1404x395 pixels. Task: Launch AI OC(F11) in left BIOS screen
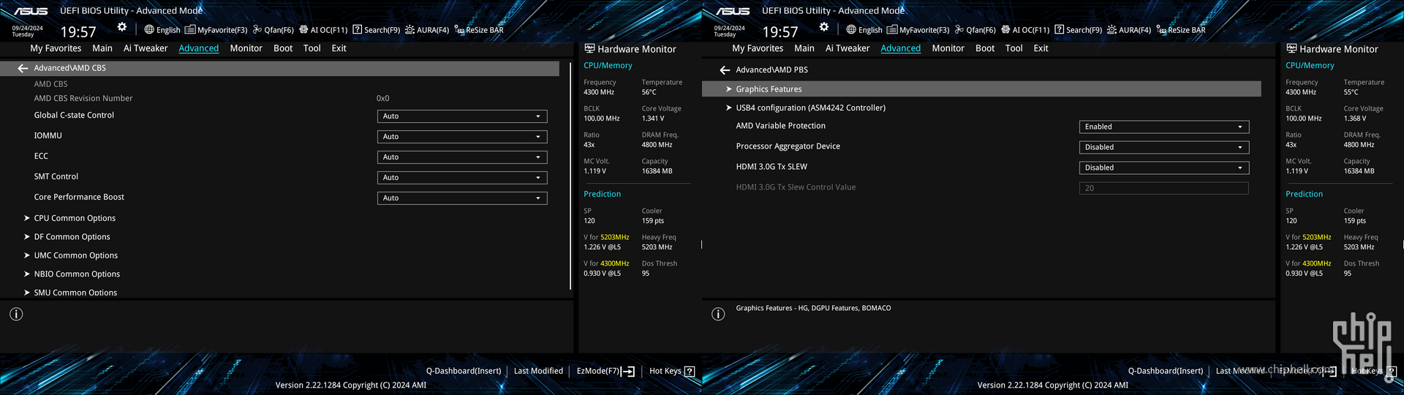pos(323,30)
